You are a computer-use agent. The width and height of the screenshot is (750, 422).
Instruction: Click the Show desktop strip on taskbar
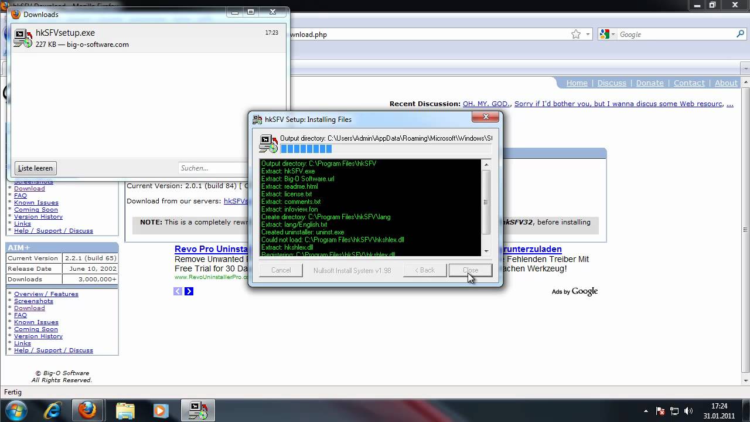(745, 410)
